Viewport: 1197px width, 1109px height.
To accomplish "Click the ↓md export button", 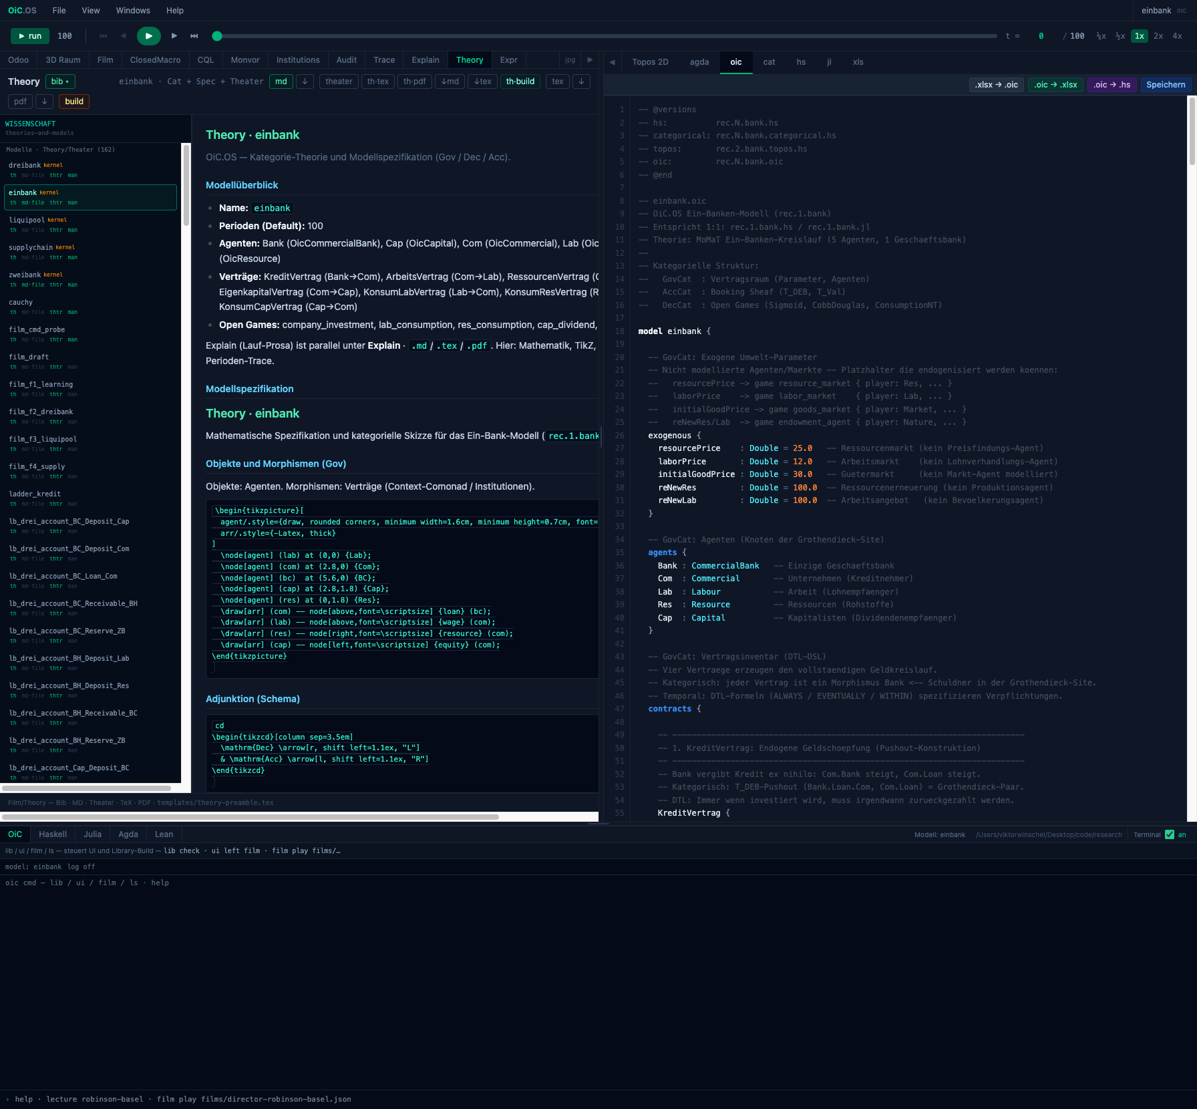I will [450, 82].
